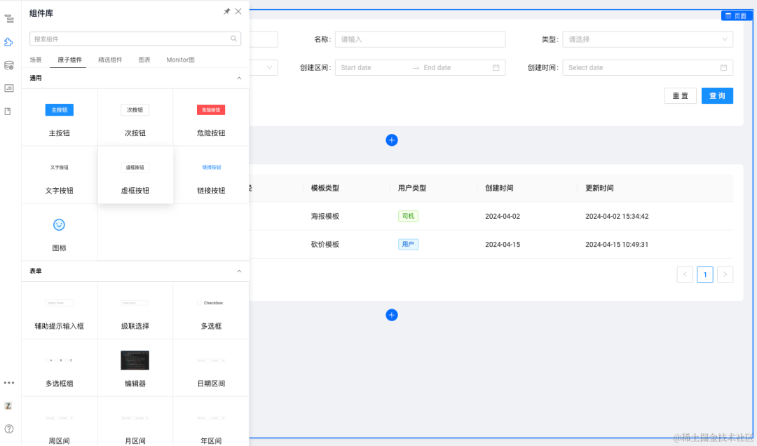
Task: Switch to the Monitor图 tab
Action: click(181, 60)
